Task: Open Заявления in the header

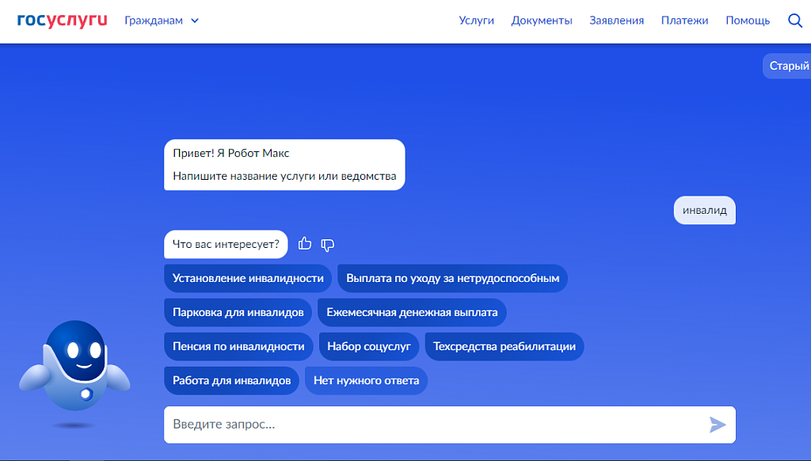Action: click(616, 21)
